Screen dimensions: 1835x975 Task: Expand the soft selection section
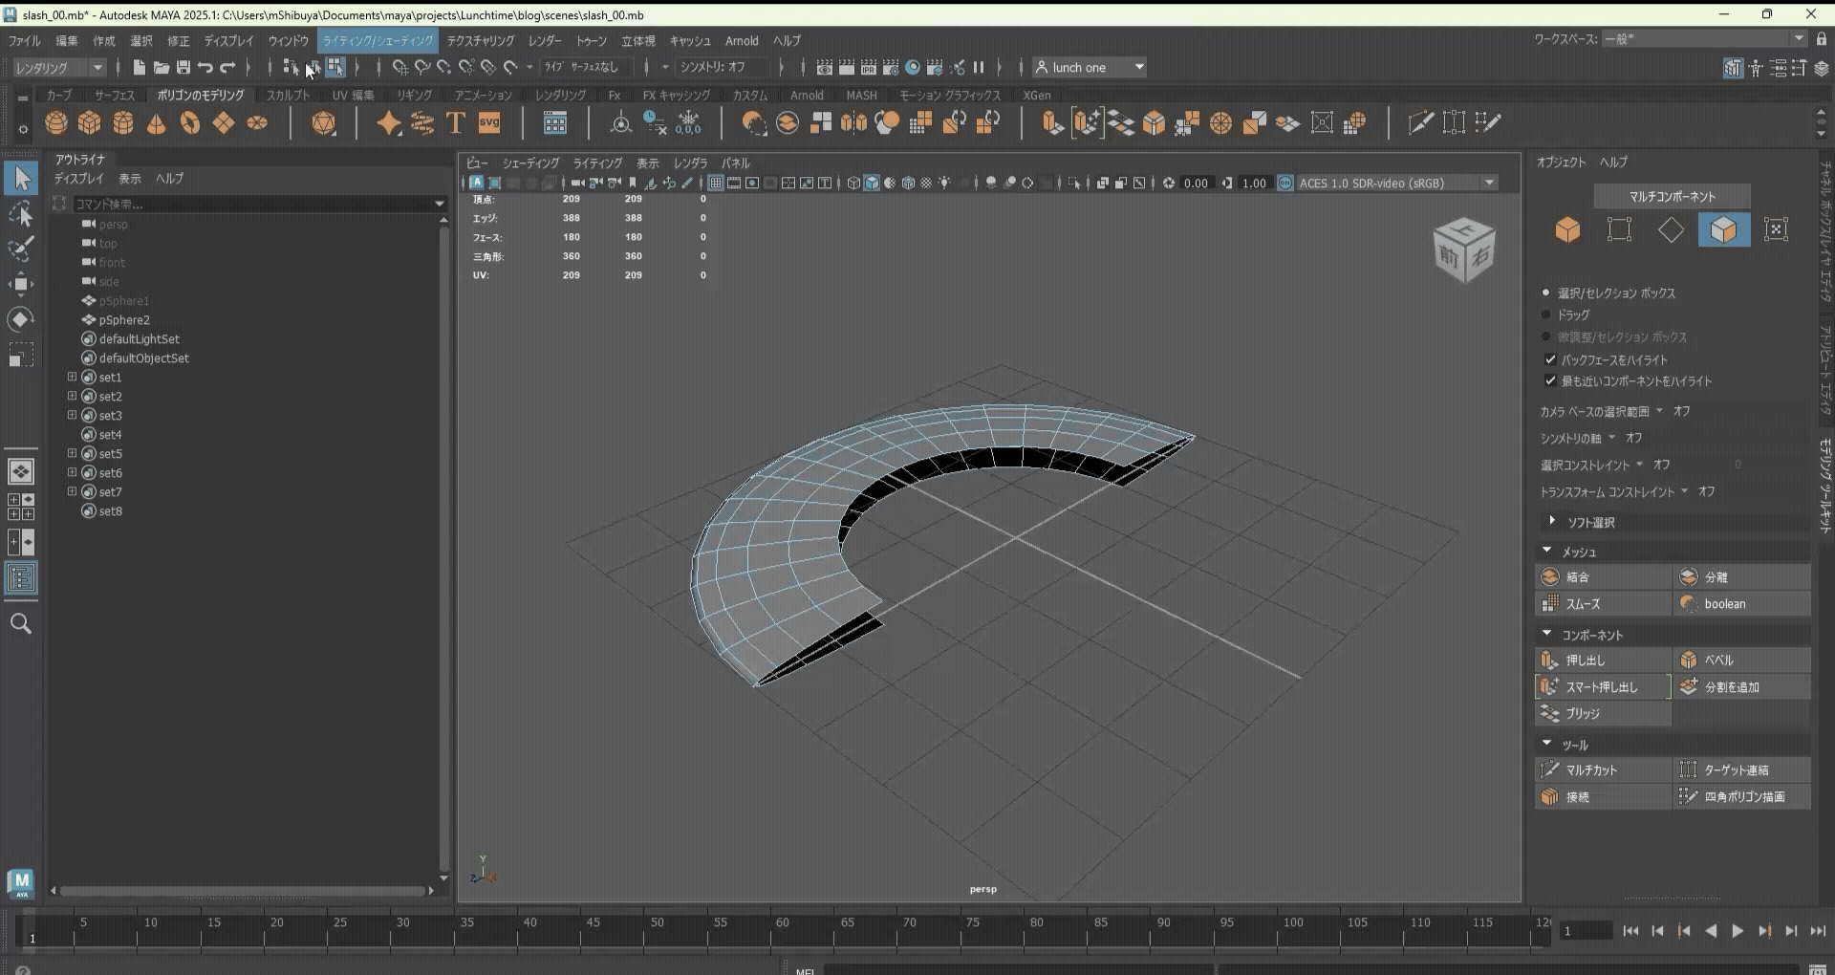(x=1552, y=521)
